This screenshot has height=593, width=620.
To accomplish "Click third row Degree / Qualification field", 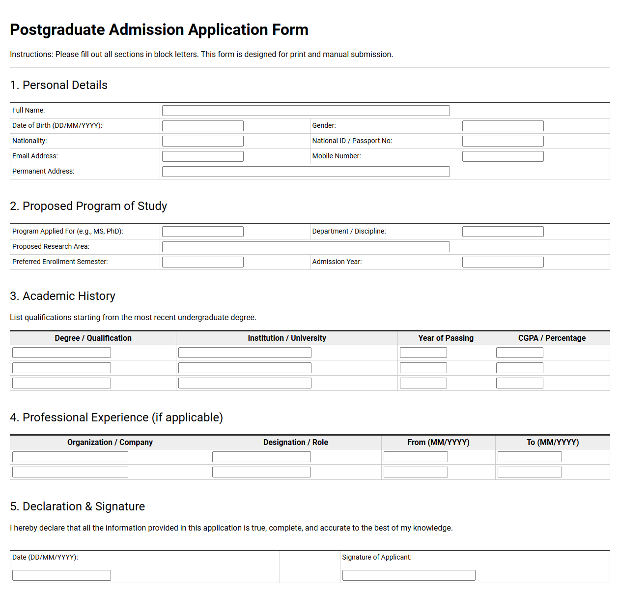I will point(61,383).
